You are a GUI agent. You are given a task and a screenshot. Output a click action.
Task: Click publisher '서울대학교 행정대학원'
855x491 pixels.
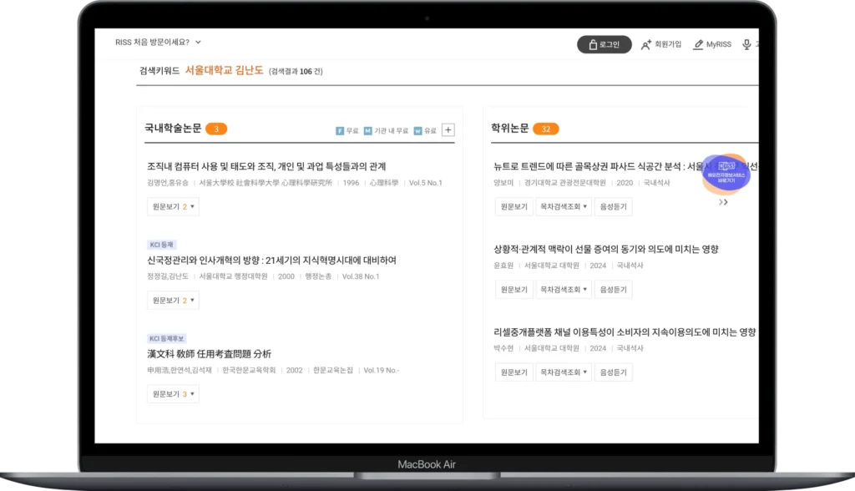click(x=234, y=276)
